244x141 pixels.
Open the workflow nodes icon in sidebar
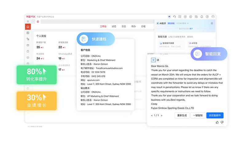click(28, 39)
